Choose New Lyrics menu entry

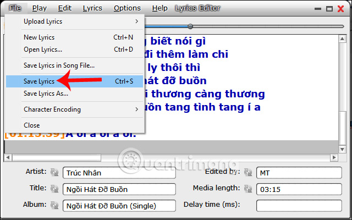[75, 37]
